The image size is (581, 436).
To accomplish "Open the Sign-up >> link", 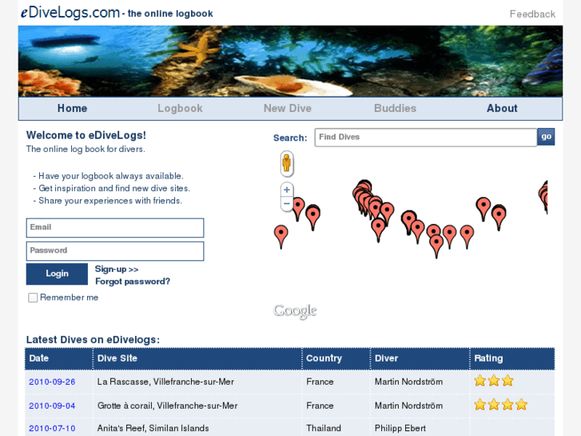I will tap(117, 270).
